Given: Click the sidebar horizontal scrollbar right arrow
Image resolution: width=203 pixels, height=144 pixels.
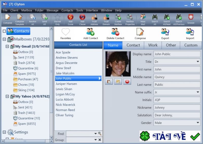Looking at the screenshot, I should click(x=52, y=141).
